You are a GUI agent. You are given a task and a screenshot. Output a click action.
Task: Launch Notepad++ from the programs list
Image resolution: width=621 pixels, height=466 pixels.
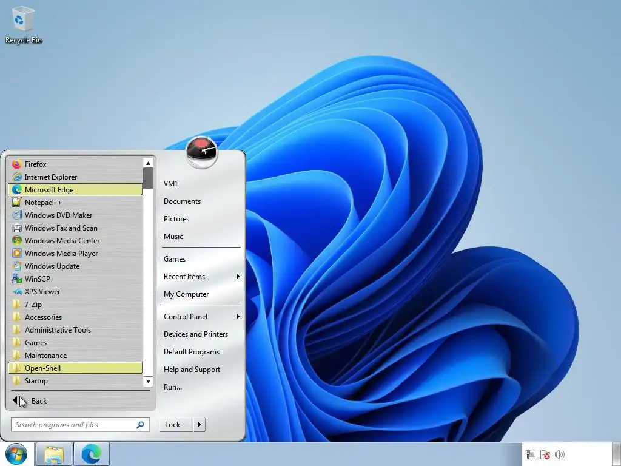tap(75, 203)
